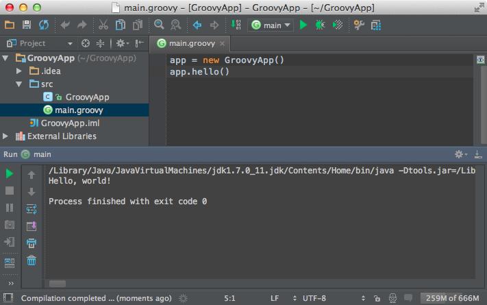The image size is (487, 305).
Task: Click the Pause Output button
Action: point(10,208)
